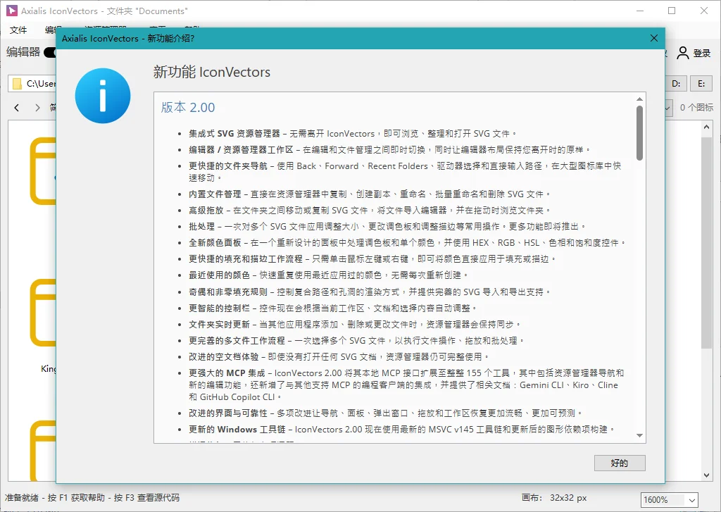This screenshot has width=721, height=512.
Task: Click the 全新颜色面板 bullet
Action: 407,242
